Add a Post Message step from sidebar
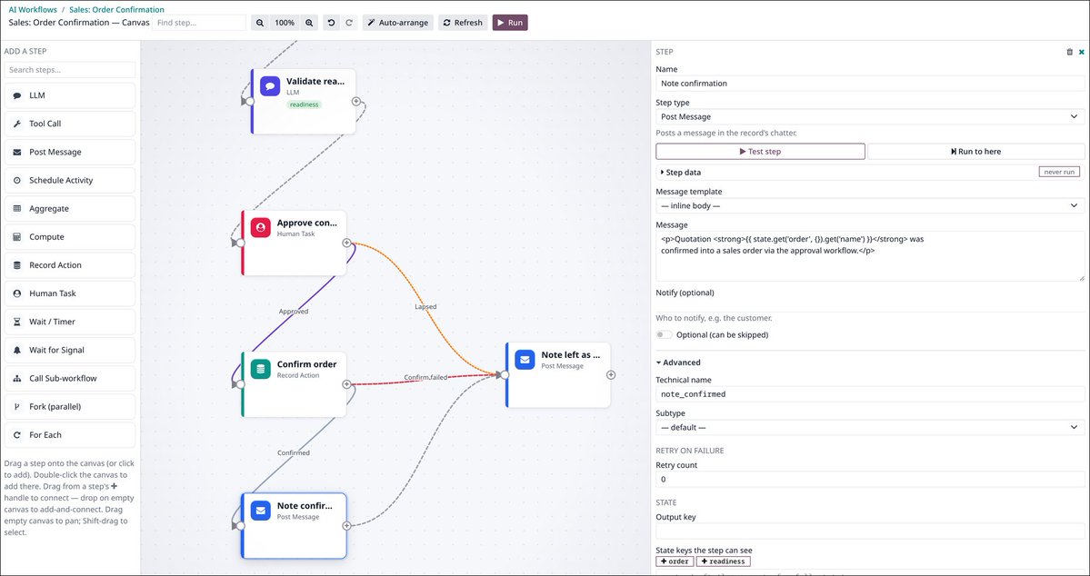Image resolution: width=1090 pixels, height=576 pixels. click(69, 152)
